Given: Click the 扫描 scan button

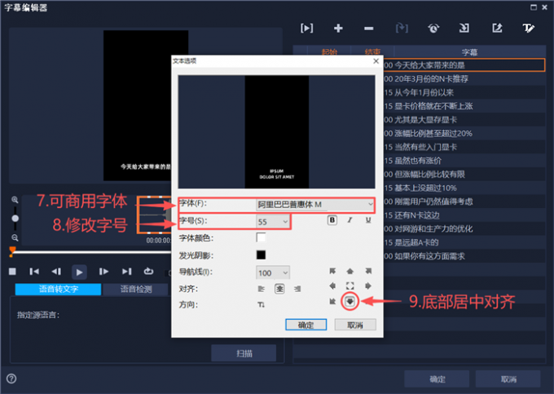Looking at the screenshot, I should 244,353.
